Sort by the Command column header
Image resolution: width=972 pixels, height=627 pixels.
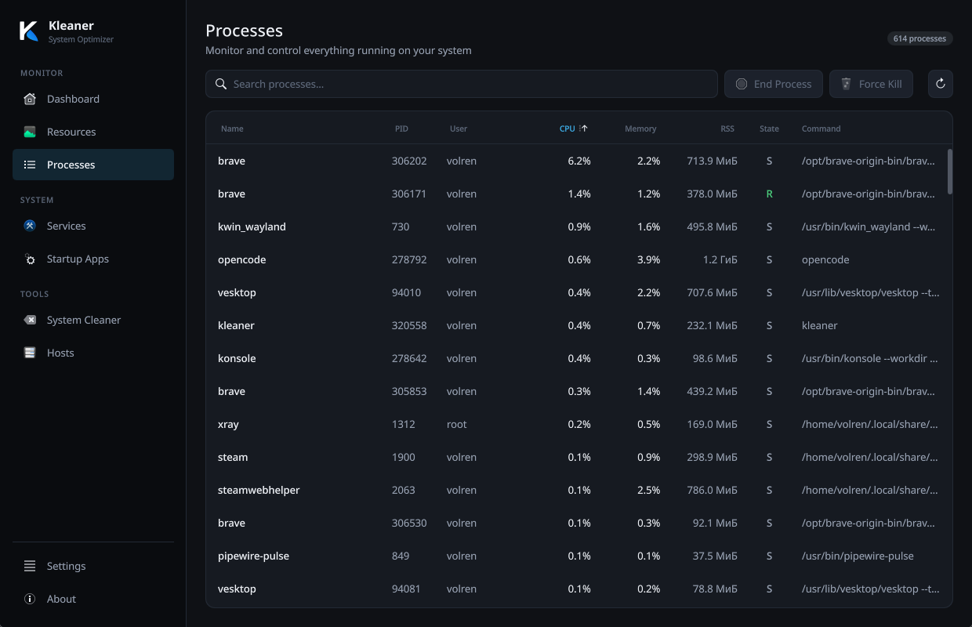point(821,129)
